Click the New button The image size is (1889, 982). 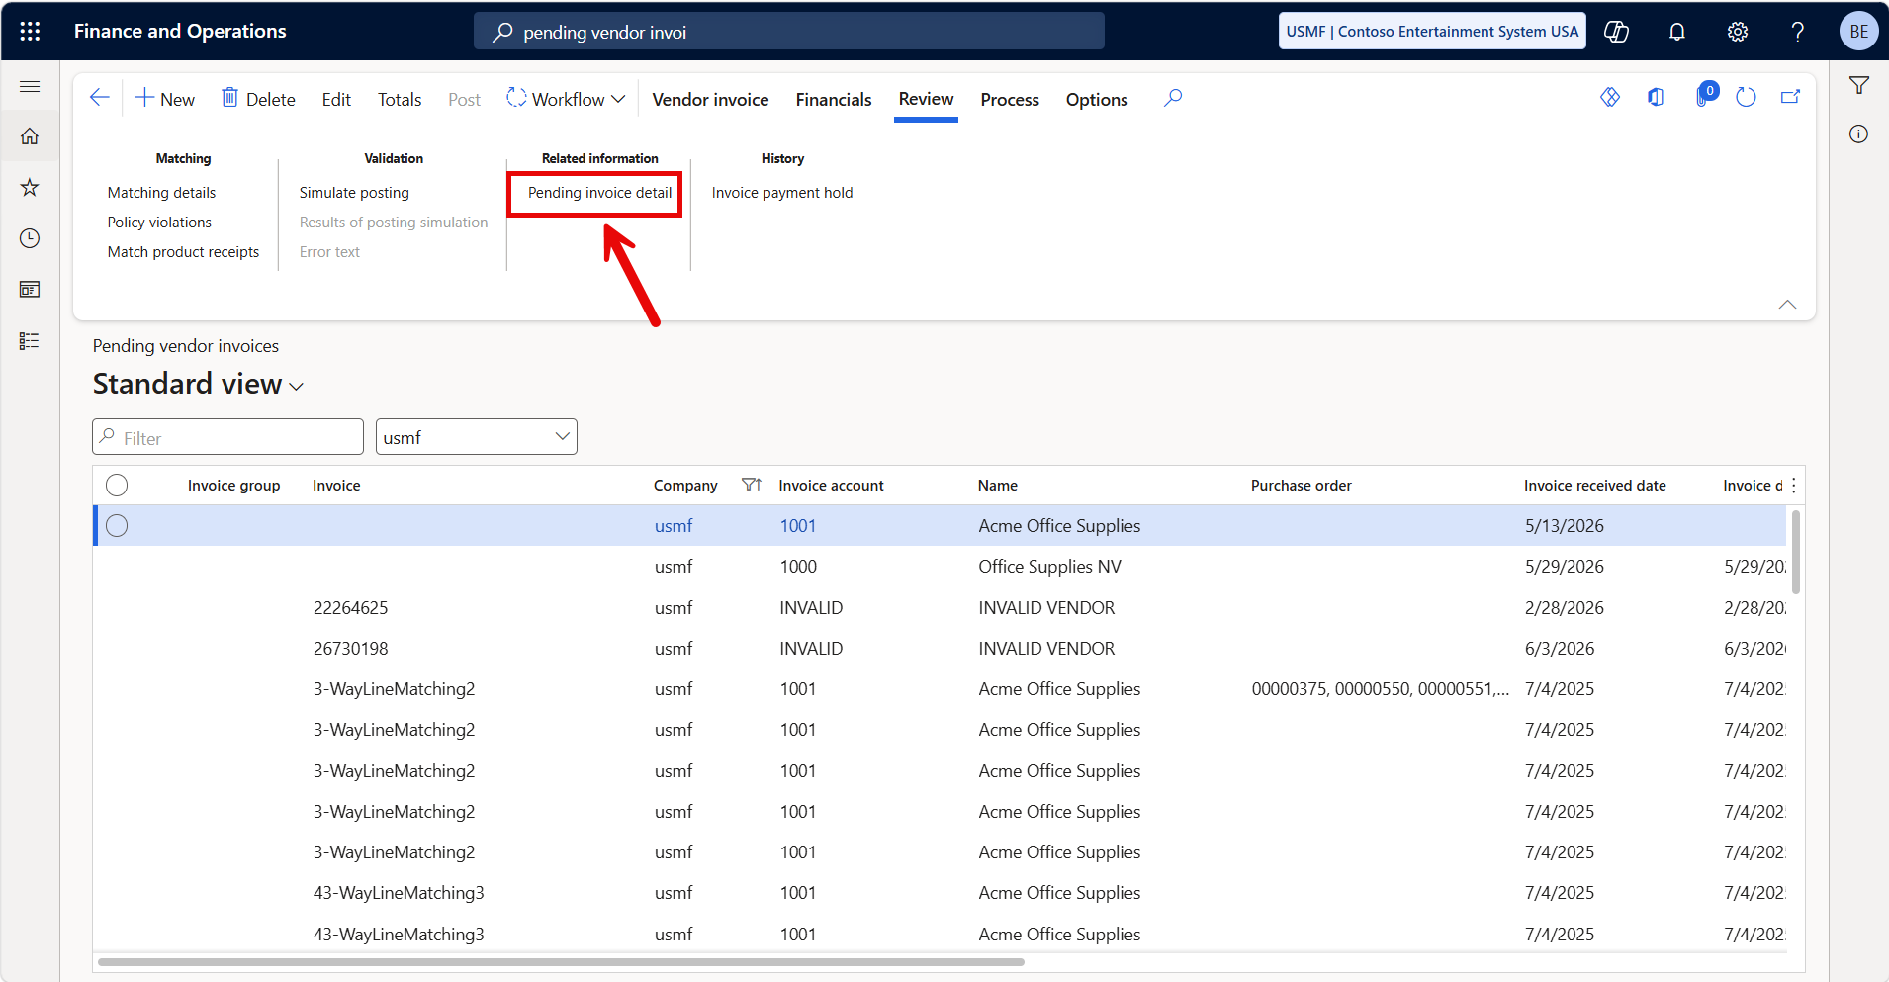(165, 99)
